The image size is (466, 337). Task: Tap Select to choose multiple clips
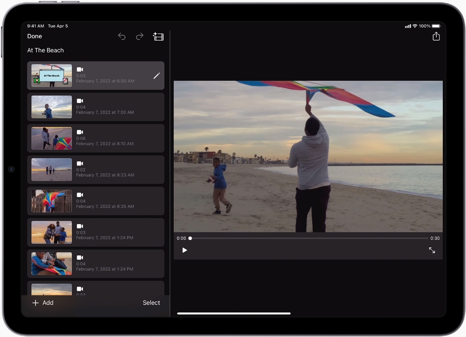(151, 303)
